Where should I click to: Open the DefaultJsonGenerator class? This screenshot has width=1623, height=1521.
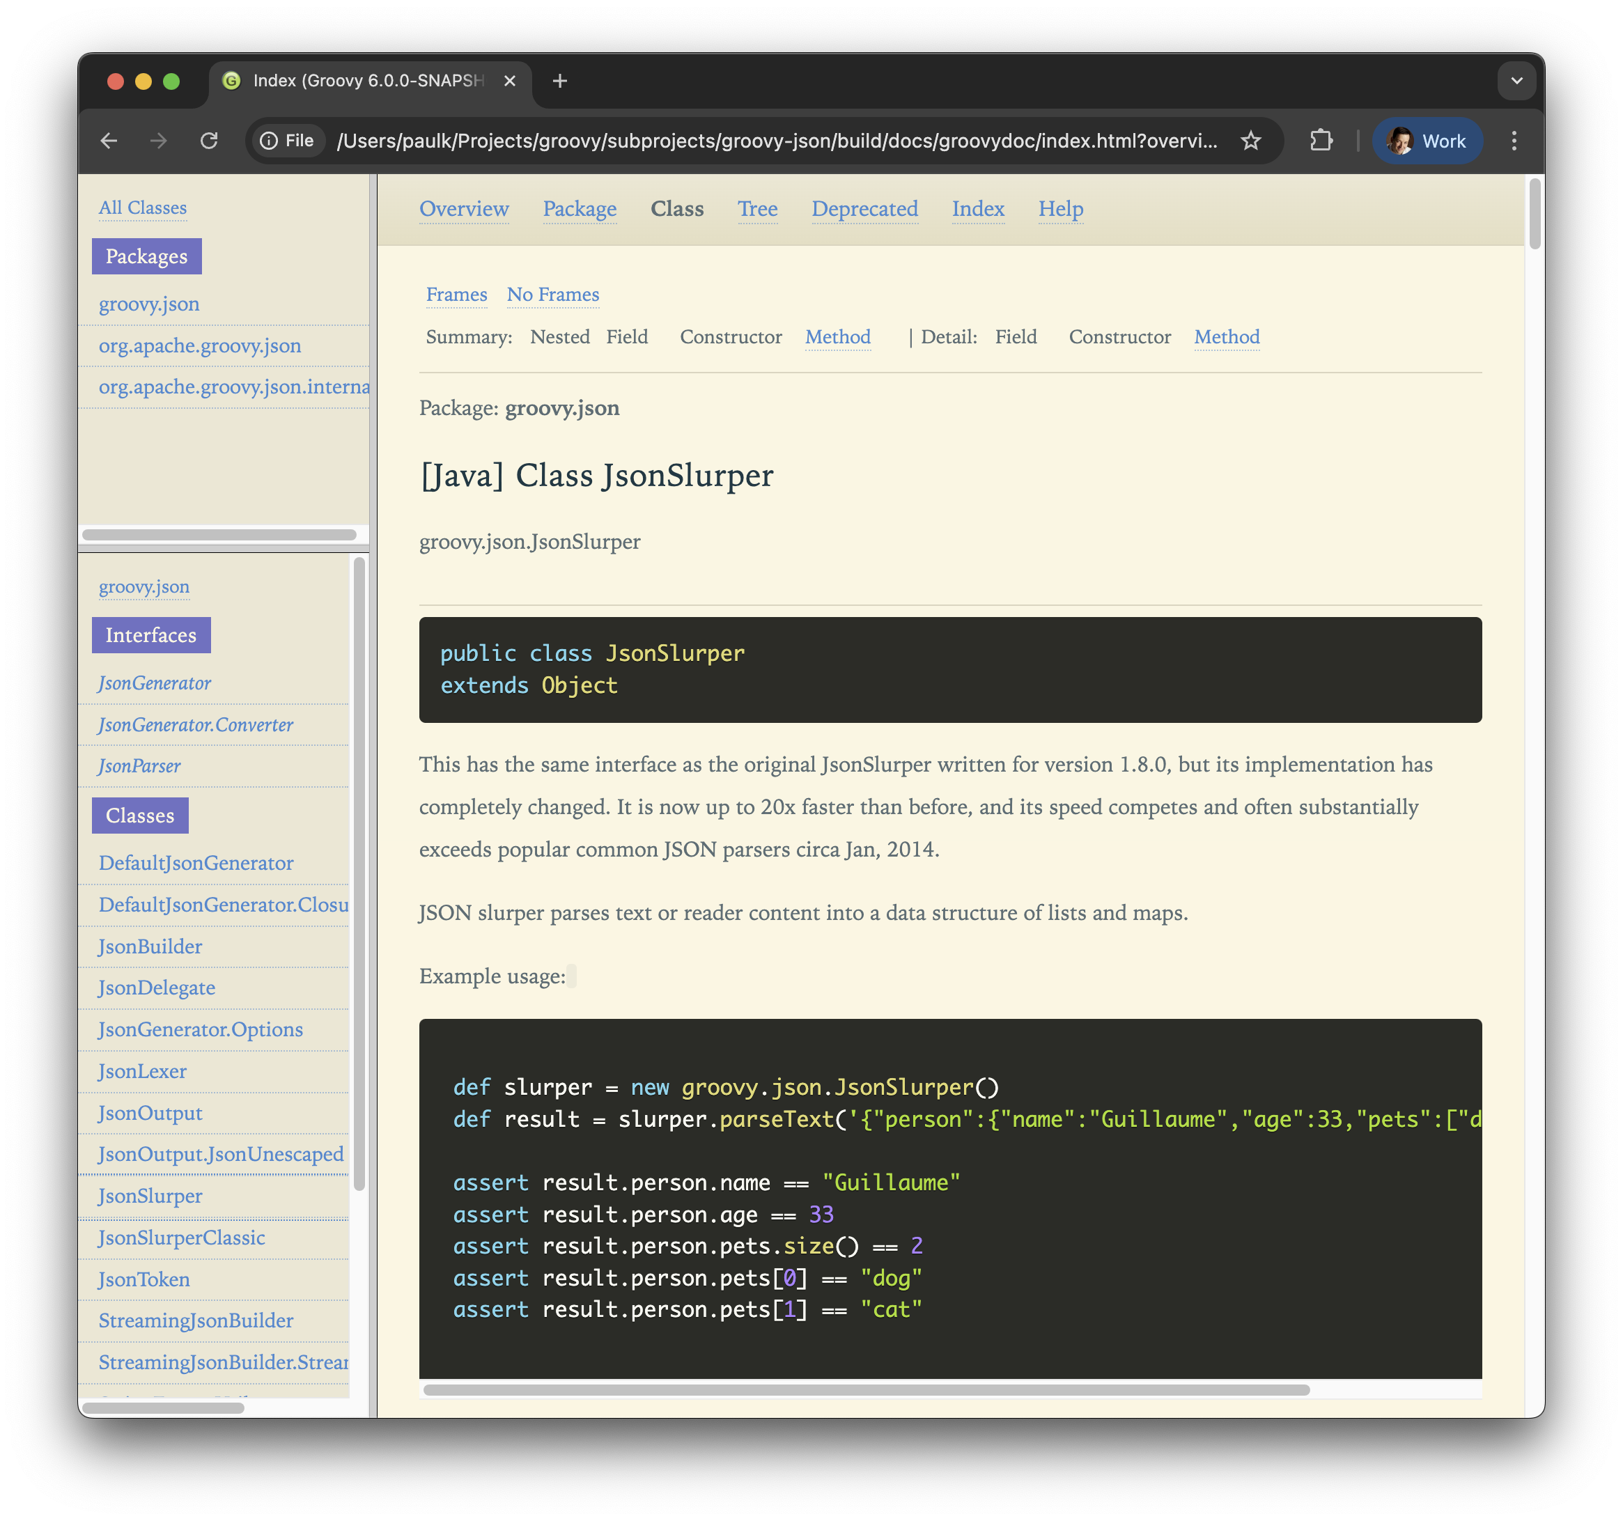(196, 863)
